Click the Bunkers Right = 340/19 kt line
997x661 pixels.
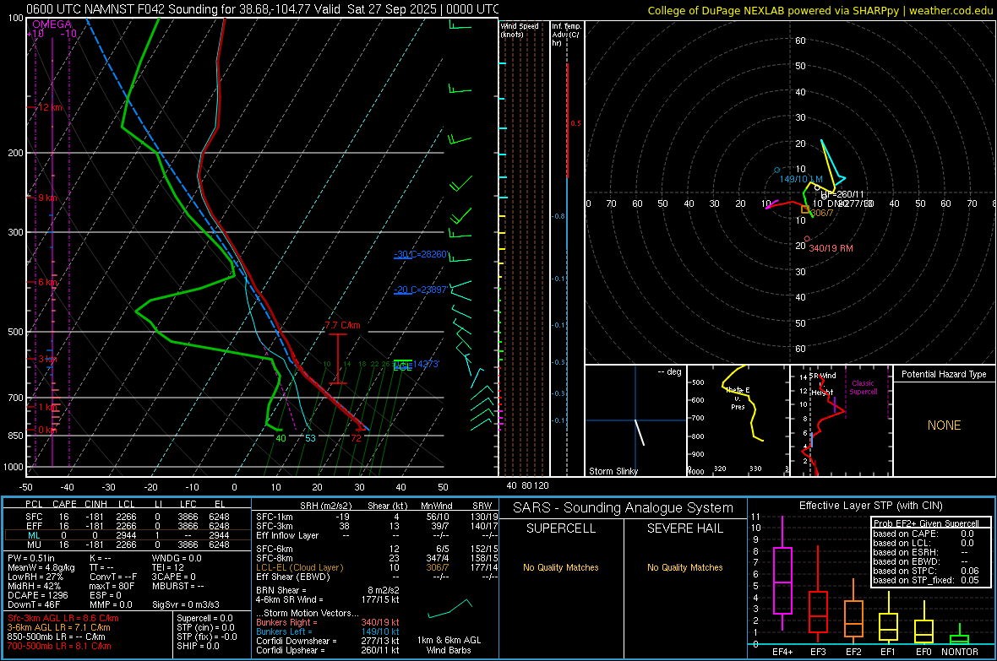[328, 623]
